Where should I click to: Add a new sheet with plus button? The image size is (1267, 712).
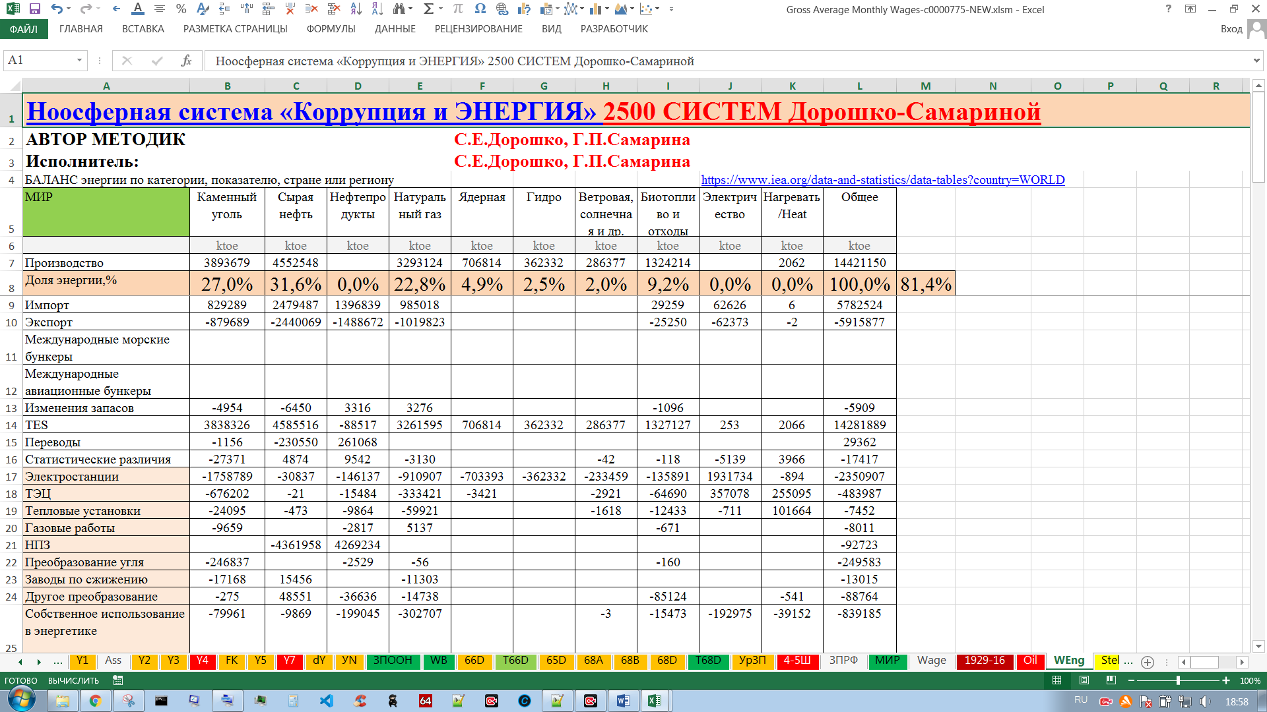point(1148,662)
